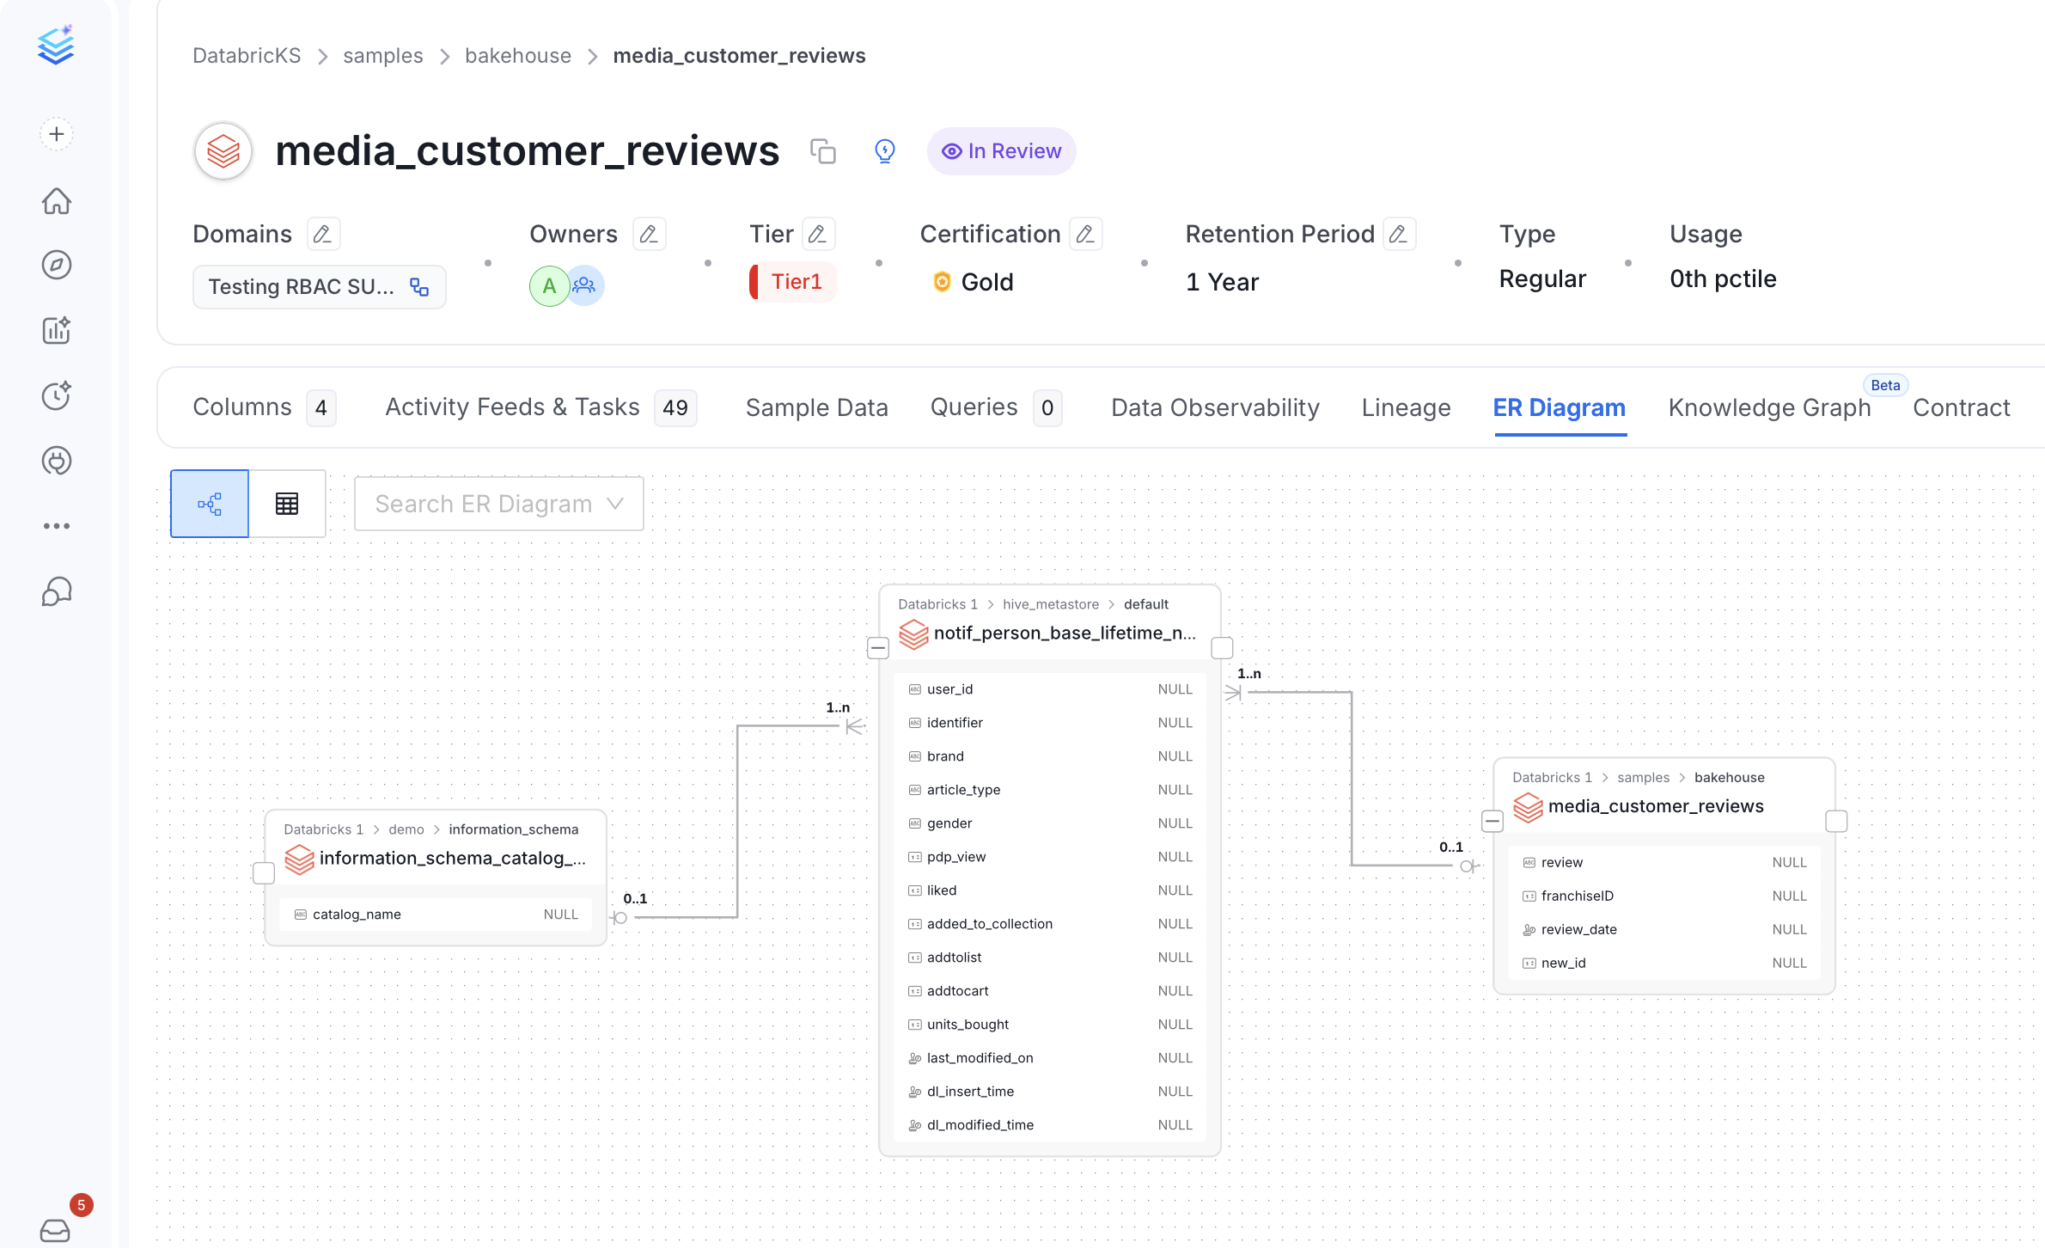Select the added_to_collection column row
Viewport: 2045px width, 1248px height.
click(x=1050, y=924)
